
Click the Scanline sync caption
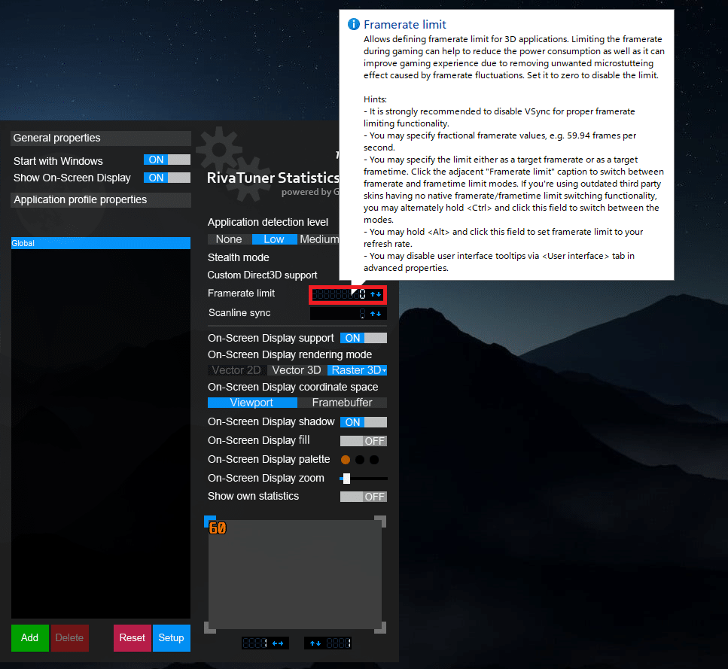click(x=239, y=313)
